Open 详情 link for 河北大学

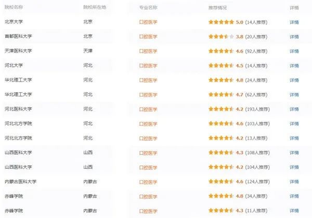(x=294, y=65)
